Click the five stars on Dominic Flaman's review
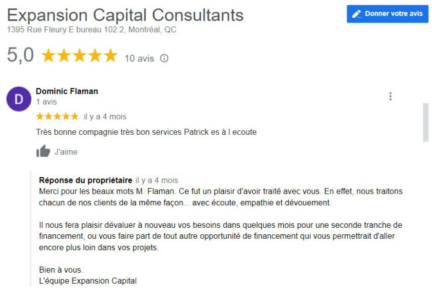Image resolution: width=434 pixels, height=292 pixels. click(x=57, y=116)
